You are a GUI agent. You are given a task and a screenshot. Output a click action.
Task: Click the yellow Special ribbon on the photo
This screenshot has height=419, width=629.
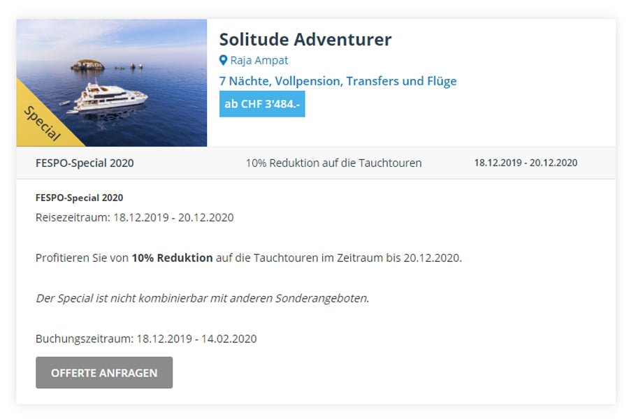click(x=40, y=122)
